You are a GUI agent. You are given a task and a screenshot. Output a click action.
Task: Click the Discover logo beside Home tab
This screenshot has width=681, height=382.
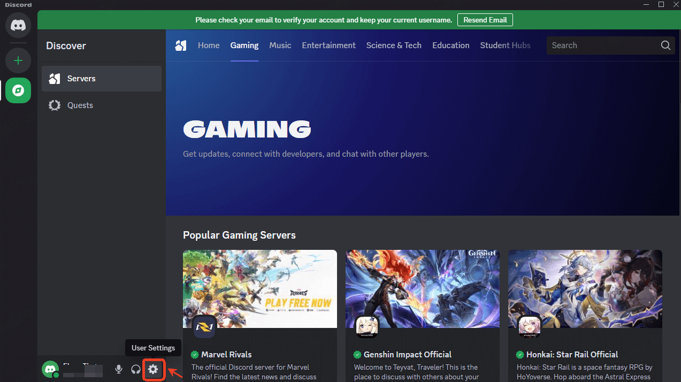(x=181, y=45)
